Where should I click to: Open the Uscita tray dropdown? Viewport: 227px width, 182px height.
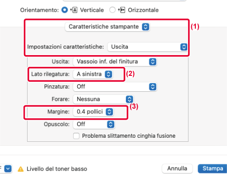[115, 61]
